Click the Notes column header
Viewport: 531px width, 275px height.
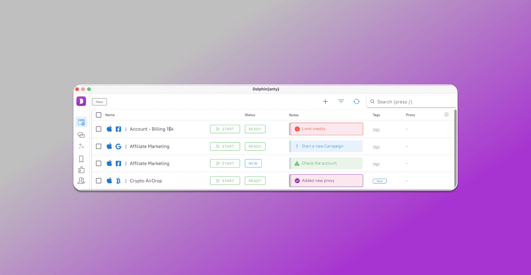(294, 115)
